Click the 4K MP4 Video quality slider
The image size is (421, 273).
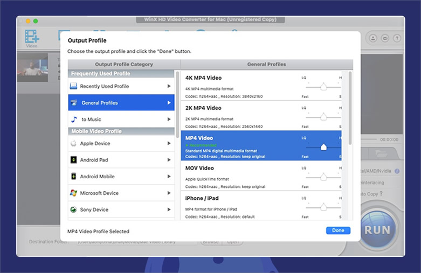tap(323, 87)
